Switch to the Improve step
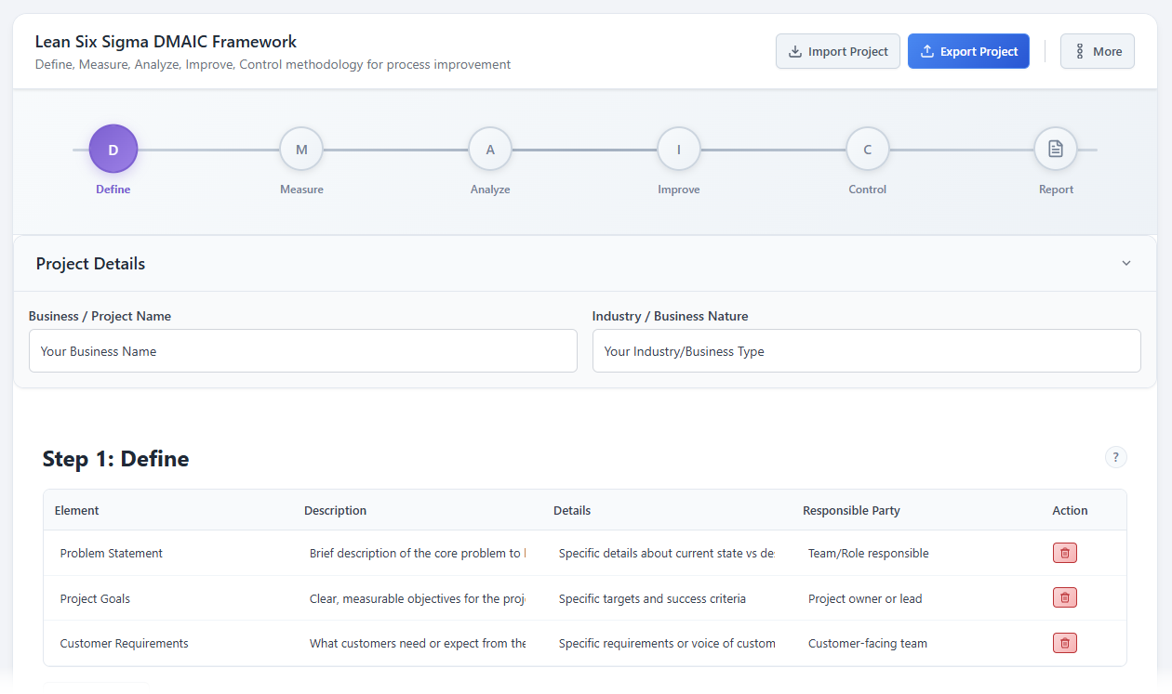The height and width of the screenshot is (694, 1172). tap(678, 150)
